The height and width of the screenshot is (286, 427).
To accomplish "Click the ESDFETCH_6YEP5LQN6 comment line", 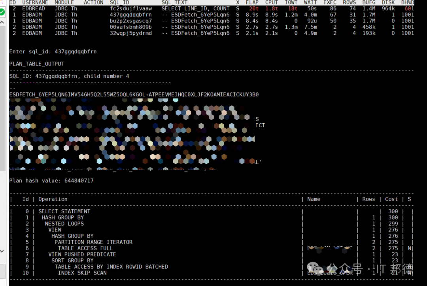I will tap(134, 94).
